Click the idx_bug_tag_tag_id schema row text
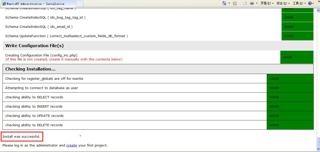The height and width of the screenshot is (152, 320). [x=45, y=17]
